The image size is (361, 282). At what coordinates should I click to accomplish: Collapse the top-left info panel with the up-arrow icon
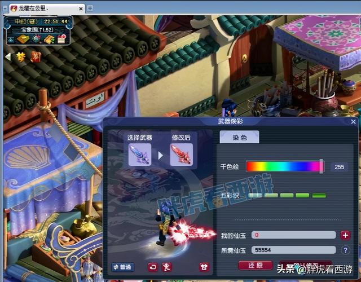click(11, 40)
